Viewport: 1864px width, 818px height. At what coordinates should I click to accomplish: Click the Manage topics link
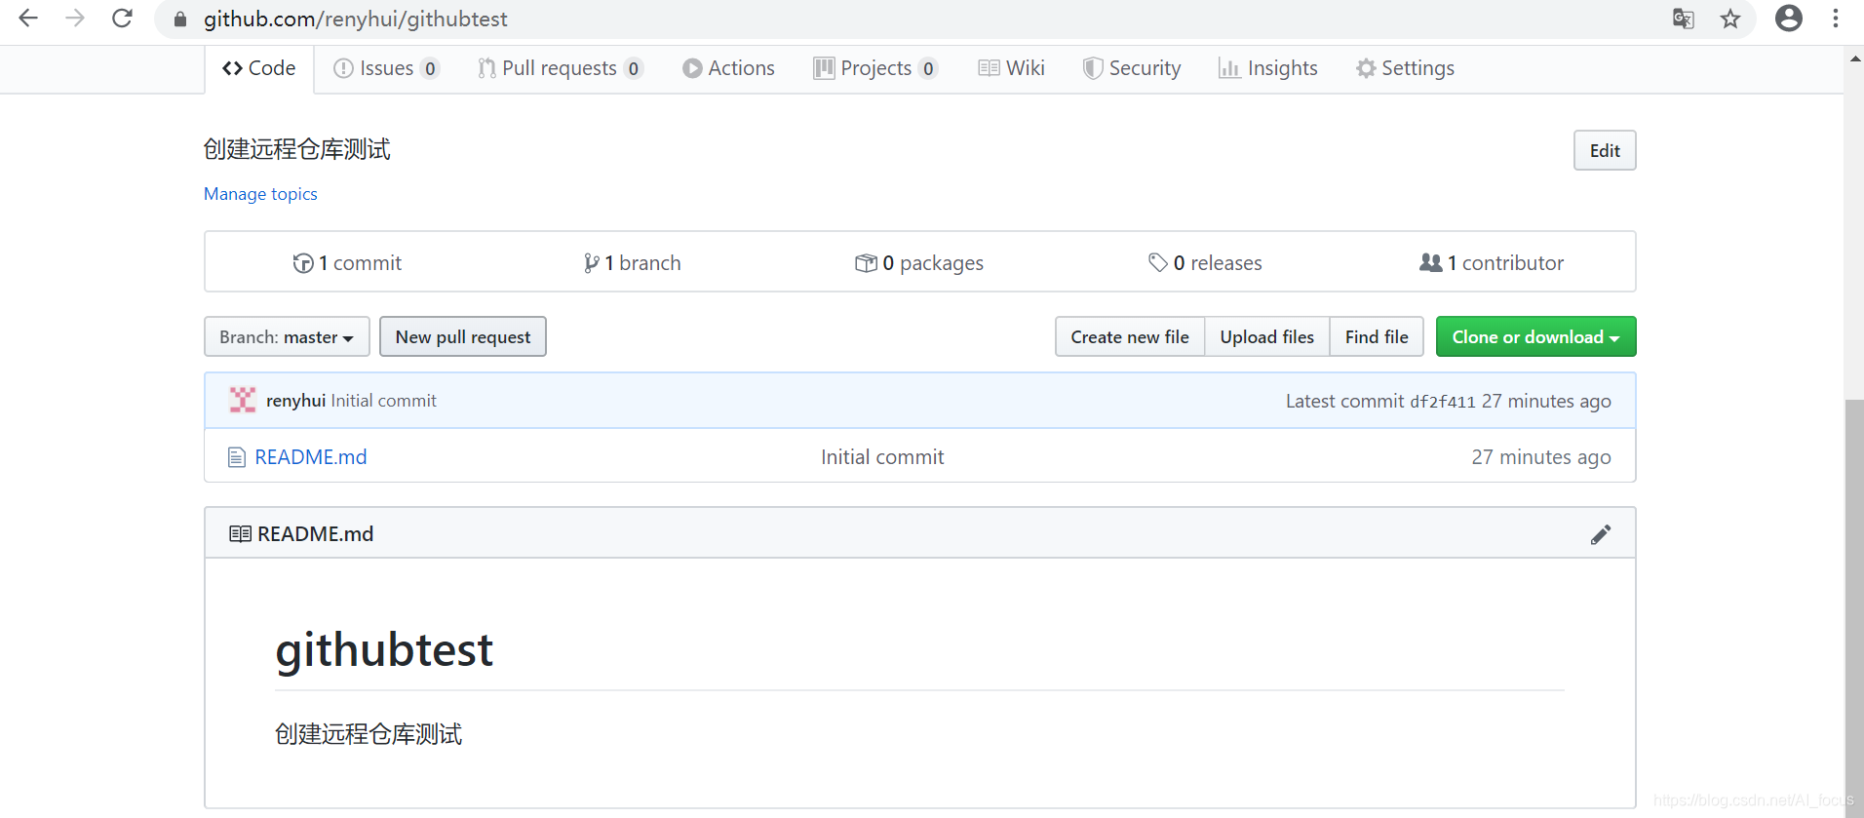(x=260, y=194)
